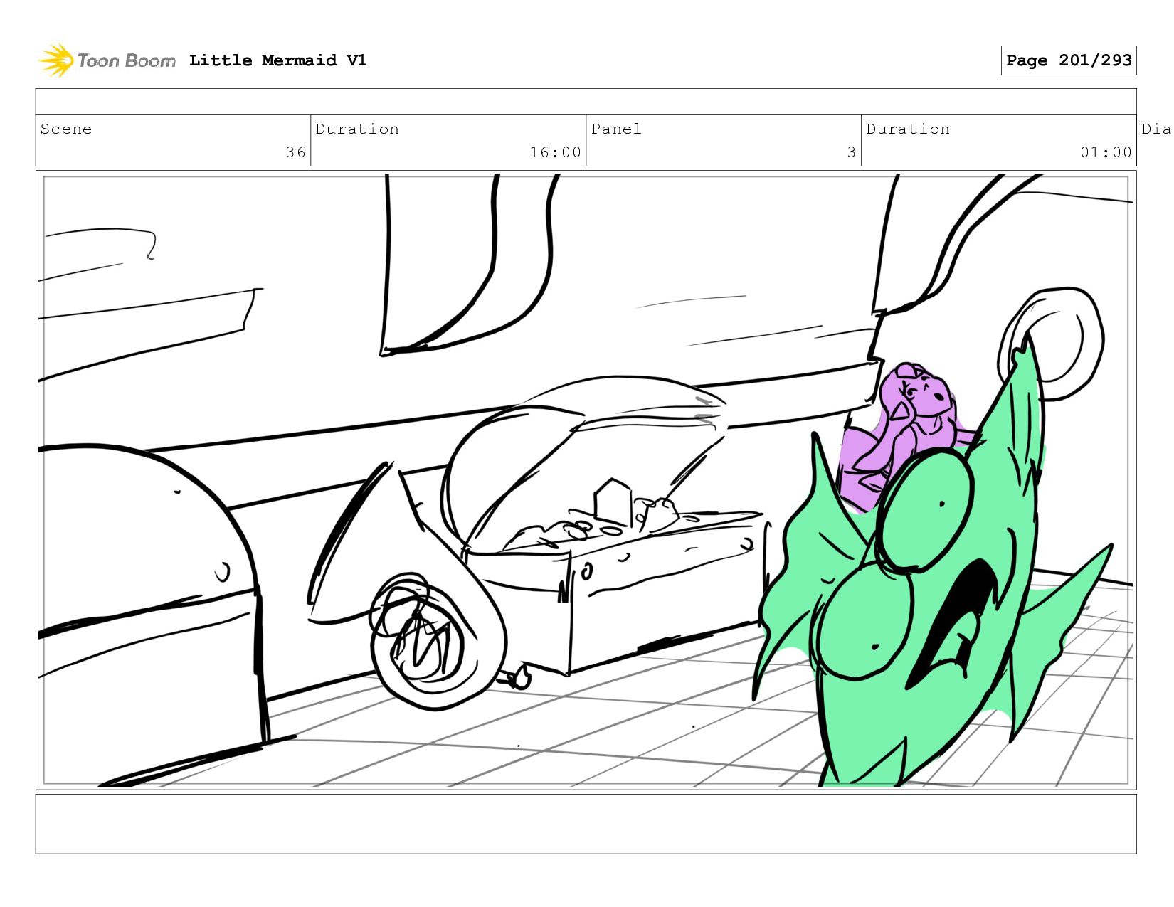This screenshot has height=907, width=1174.
Task: Click the panel duration value '01:00'
Action: click(x=1106, y=152)
